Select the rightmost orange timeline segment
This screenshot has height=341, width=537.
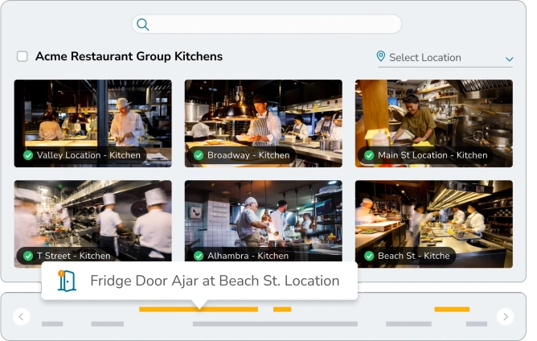(x=452, y=309)
